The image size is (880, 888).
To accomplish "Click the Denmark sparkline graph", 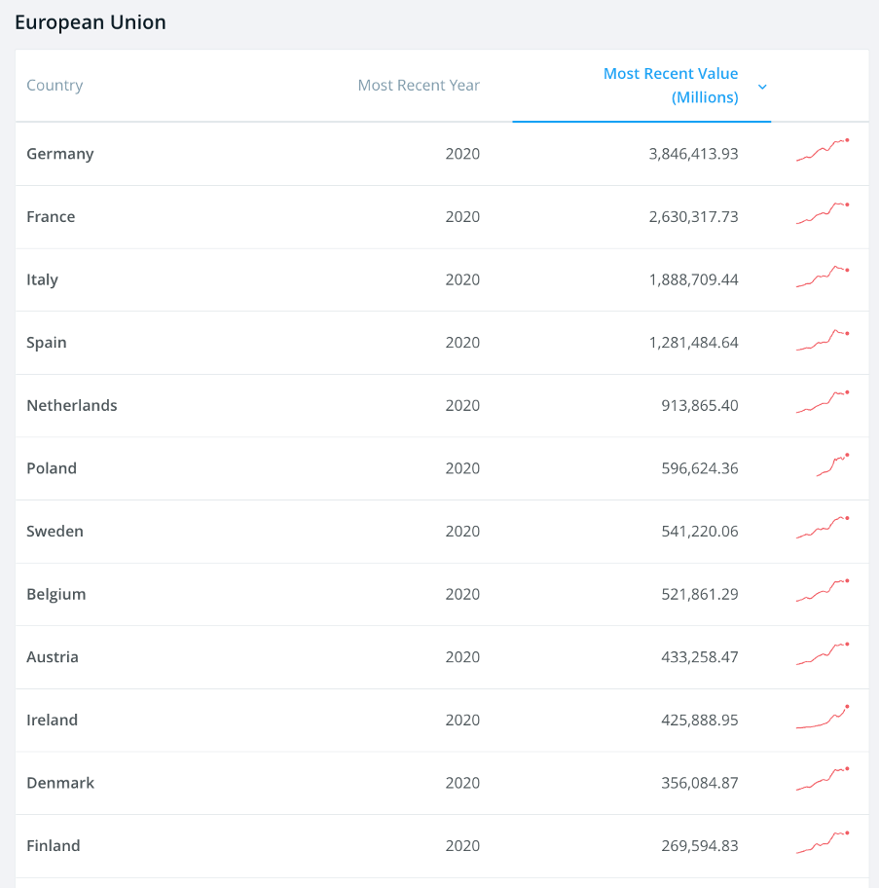I will pyautogui.click(x=823, y=779).
